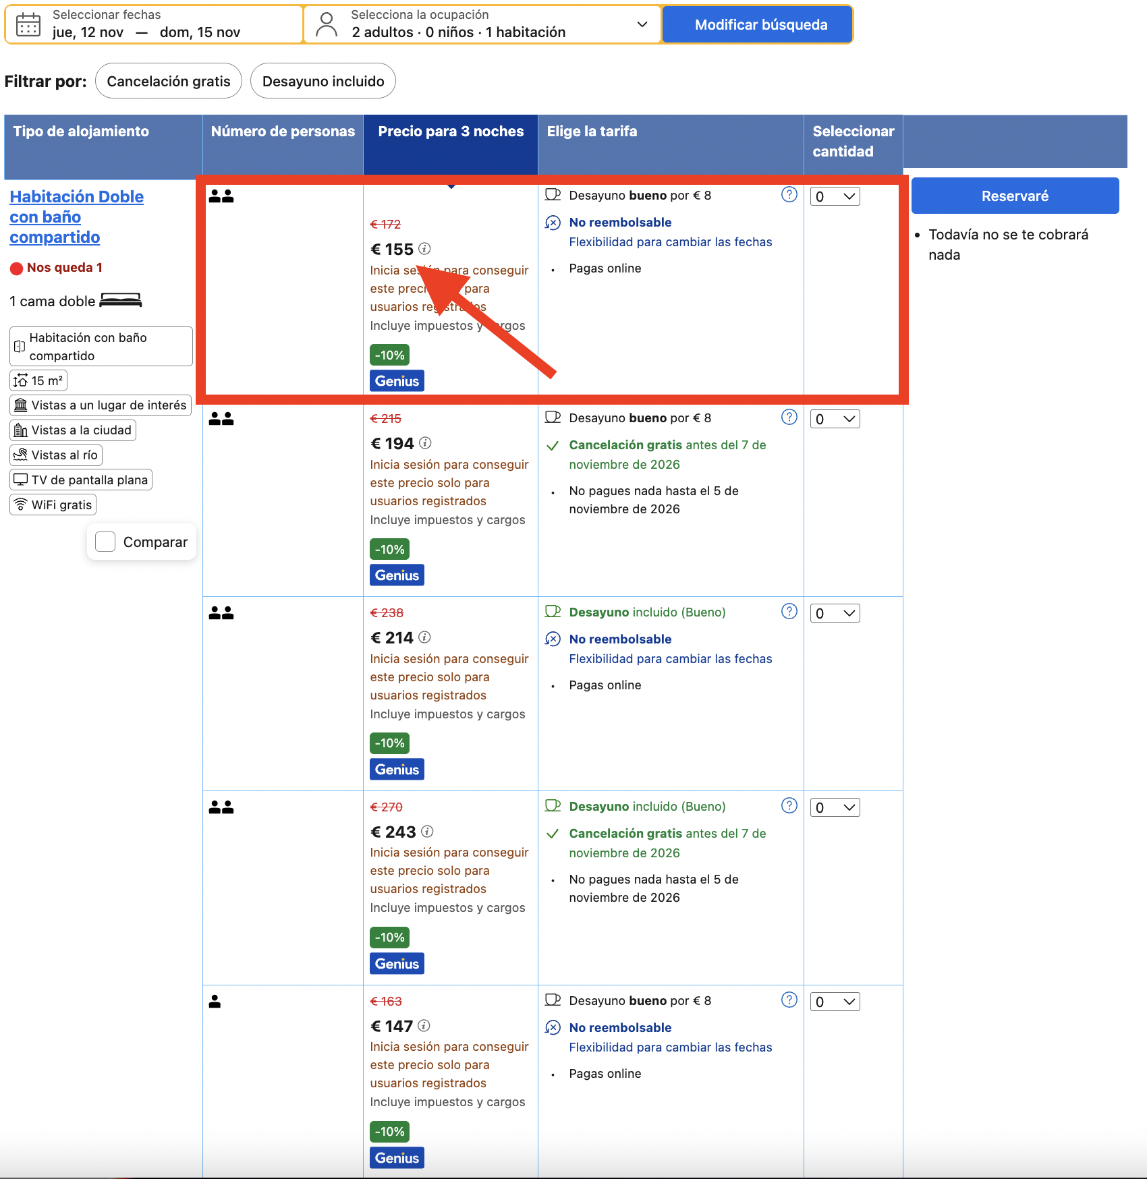Image resolution: width=1147 pixels, height=1179 pixels.
Task: Click the Reservaré button
Action: pos(1015,196)
